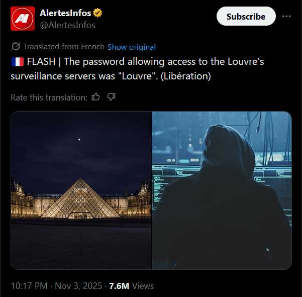
Task: Click the Rate this translation label
Action: tap(49, 97)
